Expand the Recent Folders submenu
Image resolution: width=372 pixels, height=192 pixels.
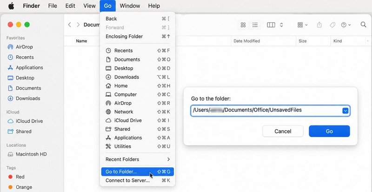138,159
